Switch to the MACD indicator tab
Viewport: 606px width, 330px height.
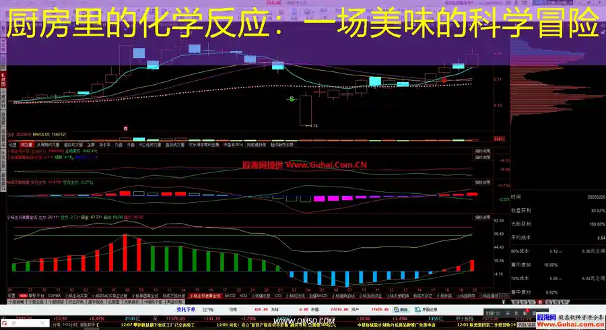click(230, 296)
